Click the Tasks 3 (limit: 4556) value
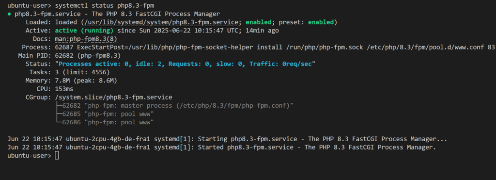 [x=82, y=72]
